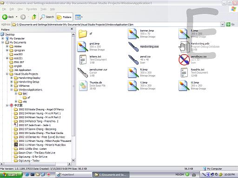Screen dimensions: 238x178
Task: Select pencil.ico file icon
Action: pyautogui.click(x=133, y=59)
